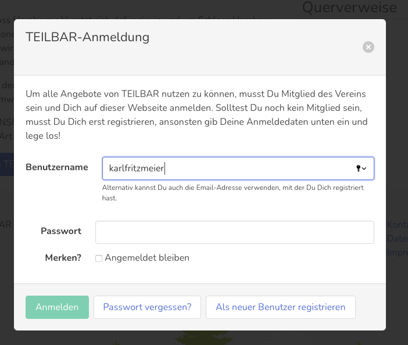The image size is (408, 345).
Task: Enable the Angemeldet bleiben checkbox
Action: click(x=99, y=258)
